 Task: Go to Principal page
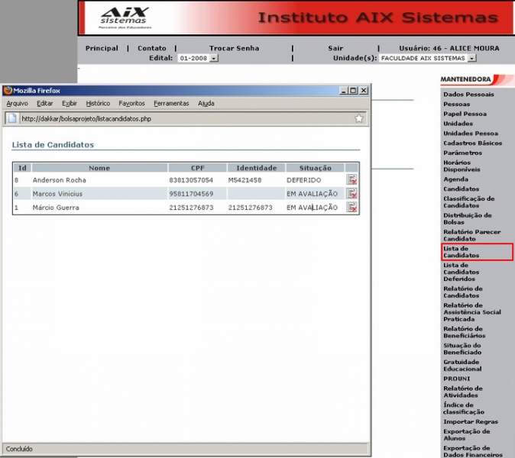pos(102,48)
